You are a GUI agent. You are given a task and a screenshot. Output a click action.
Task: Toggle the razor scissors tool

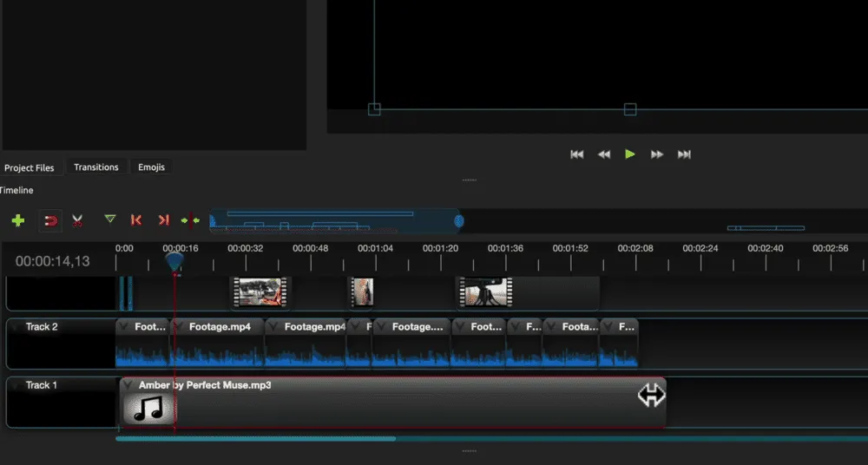[x=77, y=220]
